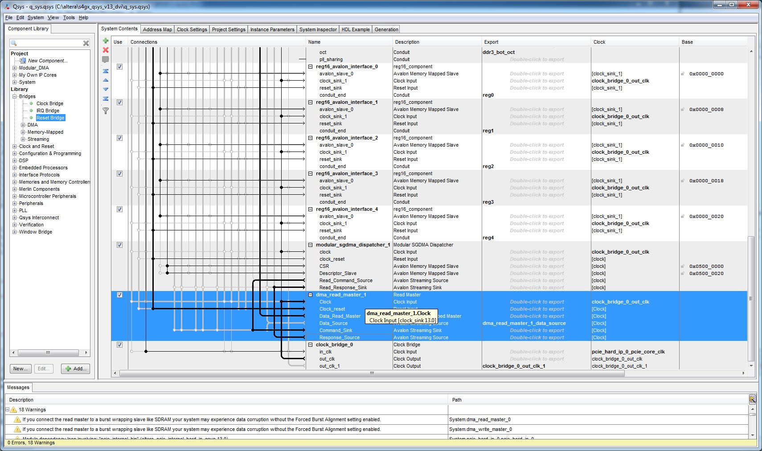Collapse the dma_read_master_1 component
This screenshot has height=451, width=762.
point(311,295)
